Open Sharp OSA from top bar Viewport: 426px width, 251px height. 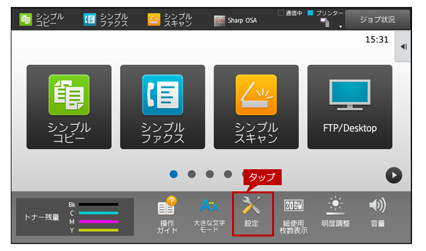pyautogui.click(x=235, y=20)
